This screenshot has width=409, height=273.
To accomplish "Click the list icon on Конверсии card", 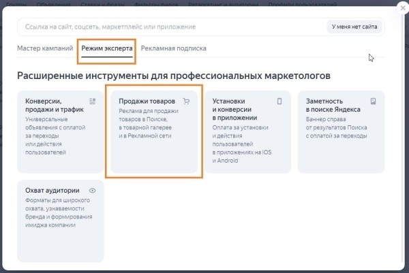I will click(x=92, y=101).
